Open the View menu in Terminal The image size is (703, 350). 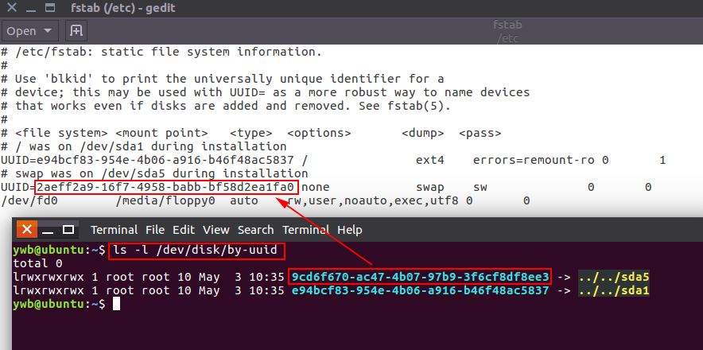(x=216, y=230)
